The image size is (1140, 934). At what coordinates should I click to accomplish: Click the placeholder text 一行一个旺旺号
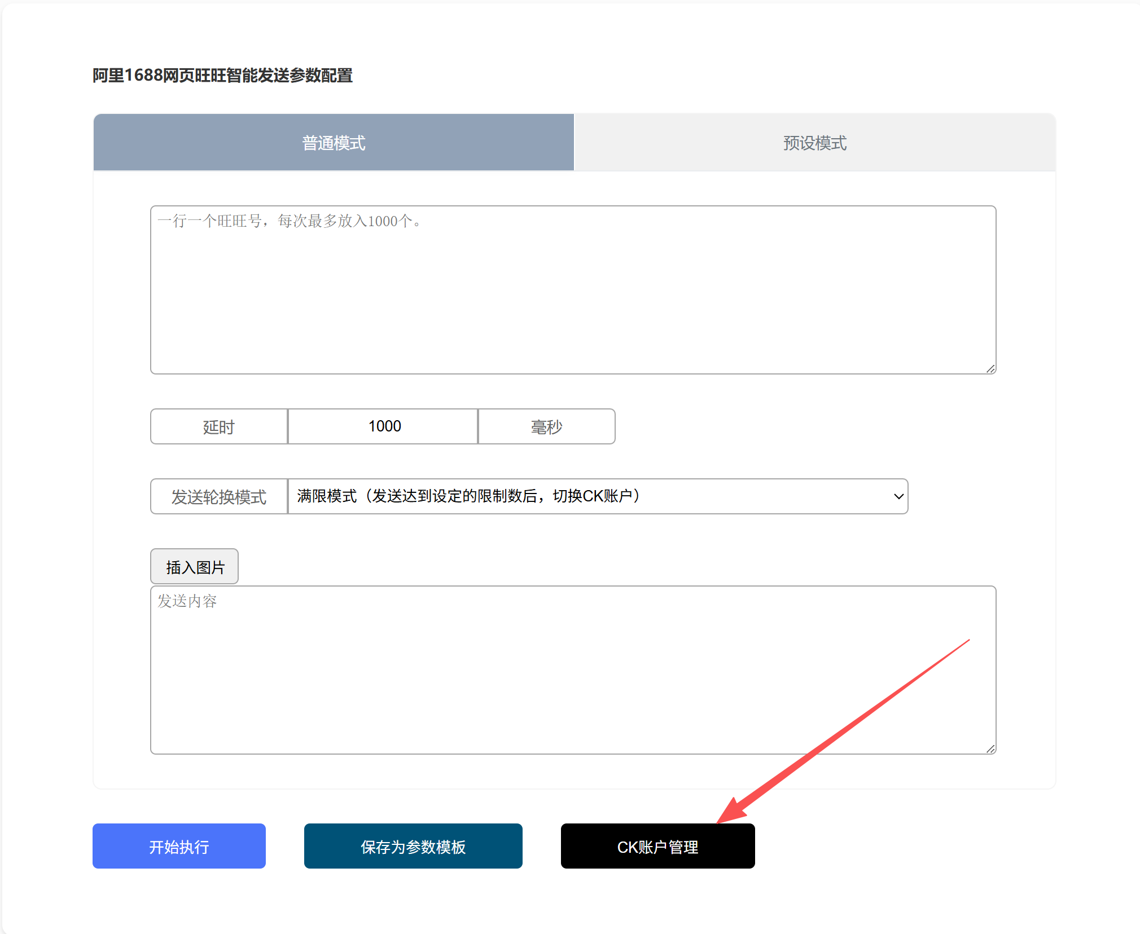(289, 221)
